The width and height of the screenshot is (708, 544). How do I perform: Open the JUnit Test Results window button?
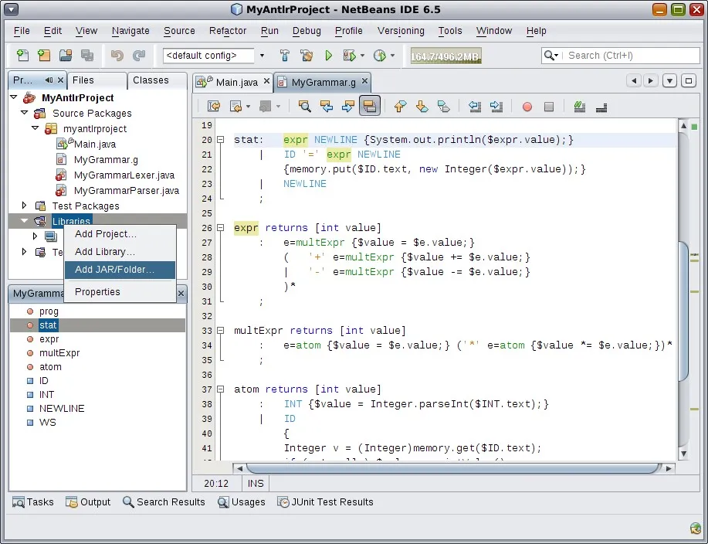(325, 502)
